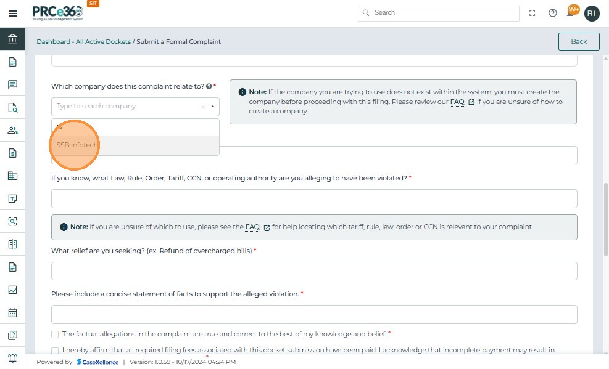Open the R1 user profile menu
The image size is (609, 369).
coord(592,13)
